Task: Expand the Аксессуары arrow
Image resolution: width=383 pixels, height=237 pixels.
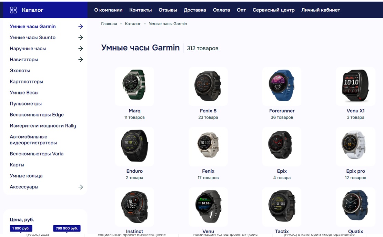Action: (x=81, y=187)
